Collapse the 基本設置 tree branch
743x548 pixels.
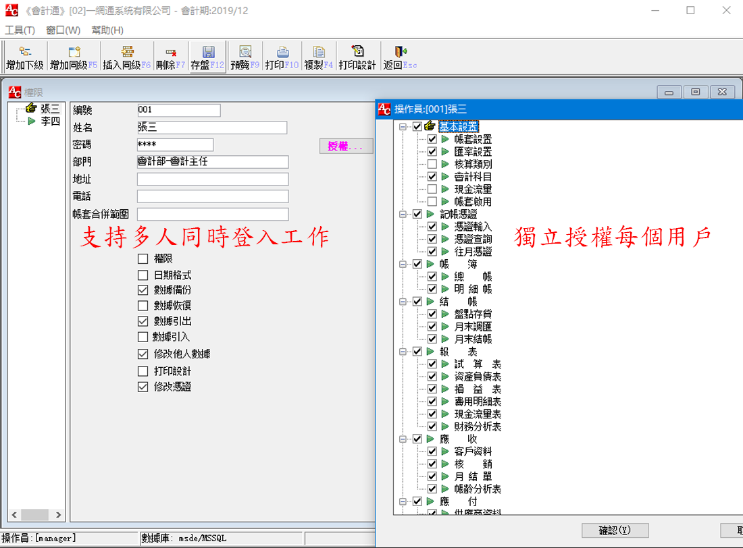click(403, 126)
